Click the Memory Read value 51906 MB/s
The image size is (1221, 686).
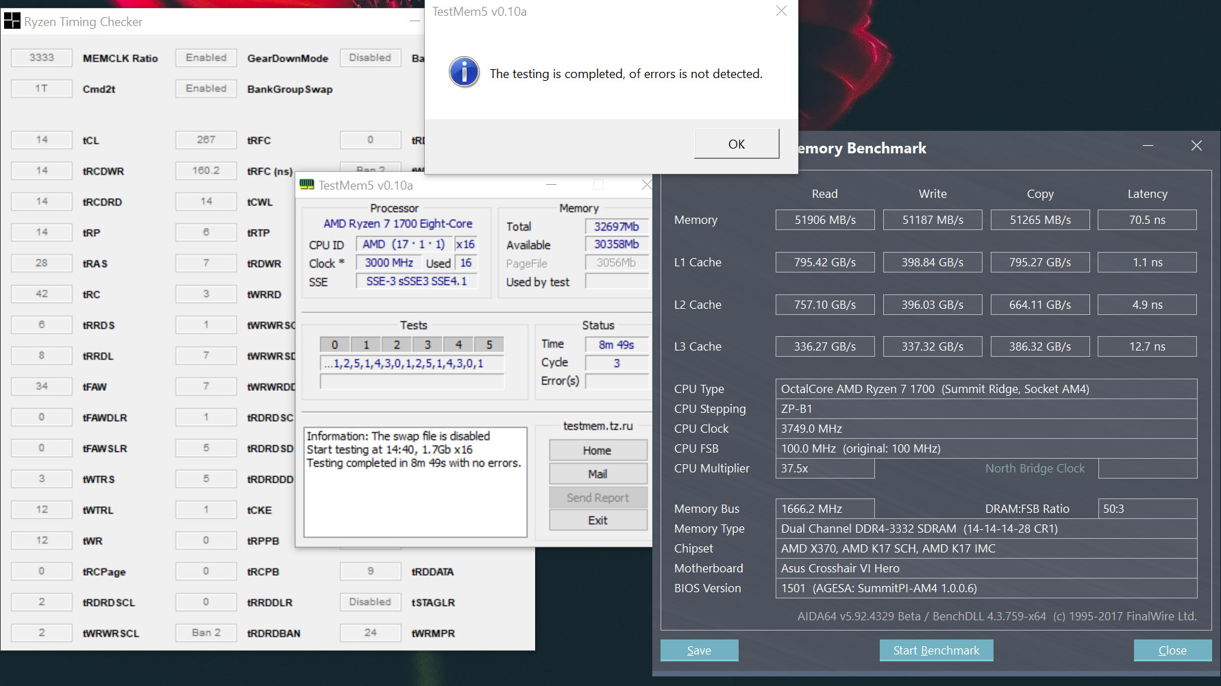(825, 220)
